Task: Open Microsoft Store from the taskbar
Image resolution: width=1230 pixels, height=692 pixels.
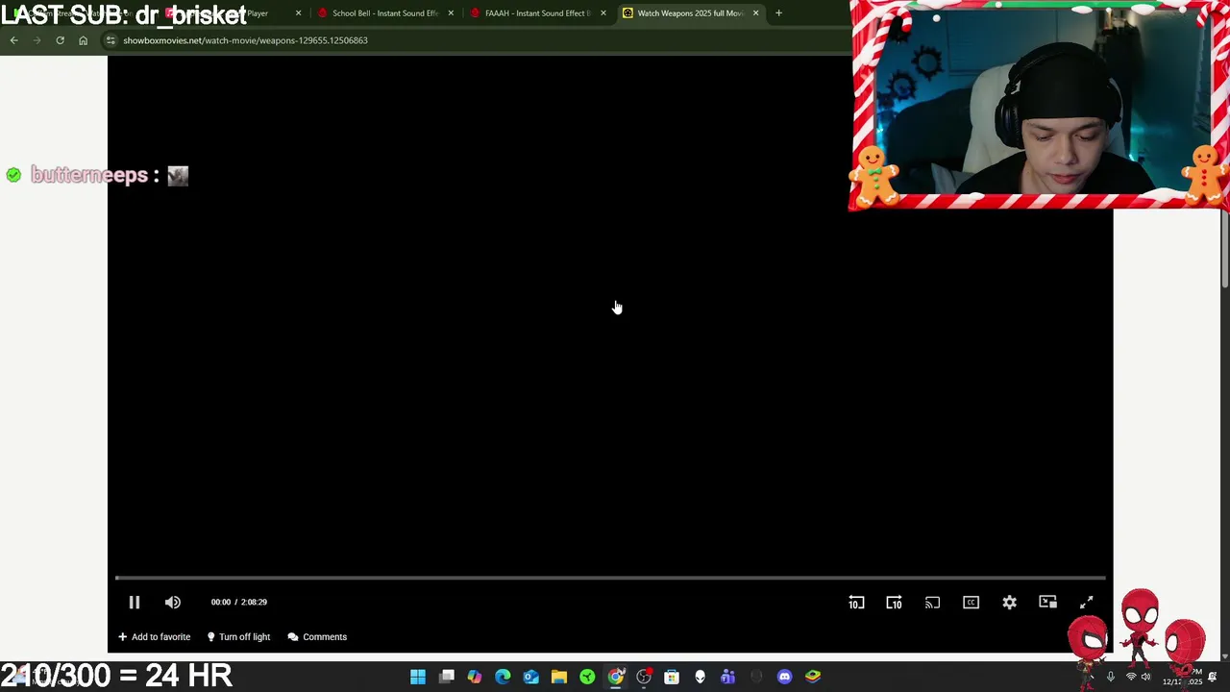Action: point(672,677)
